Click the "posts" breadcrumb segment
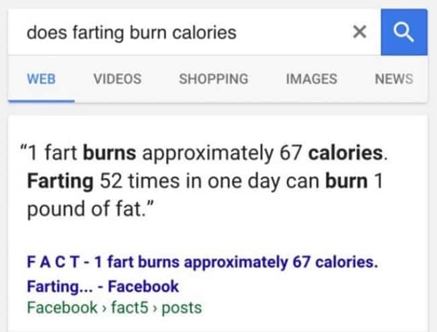437x332 pixels. (x=183, y=308)
